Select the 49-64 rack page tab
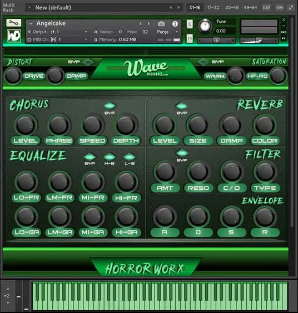 pos(250,8)
